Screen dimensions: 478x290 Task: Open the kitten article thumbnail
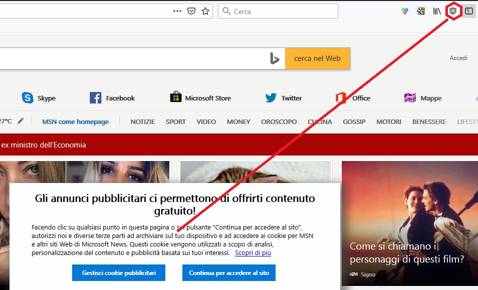click(x=256, y=172)
